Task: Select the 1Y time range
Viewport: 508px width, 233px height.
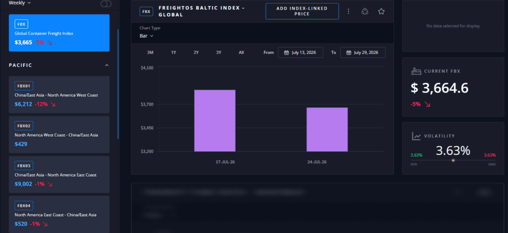Action: (x=174, y=52)
